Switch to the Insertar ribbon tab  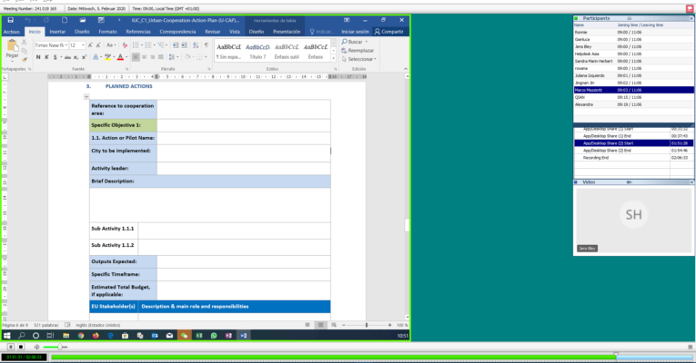[56, 31]
